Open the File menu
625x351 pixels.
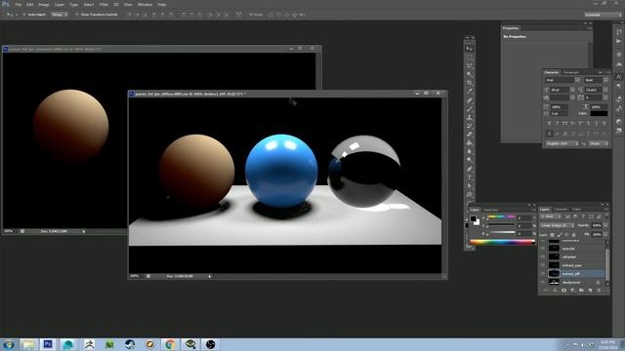[18, 4]
